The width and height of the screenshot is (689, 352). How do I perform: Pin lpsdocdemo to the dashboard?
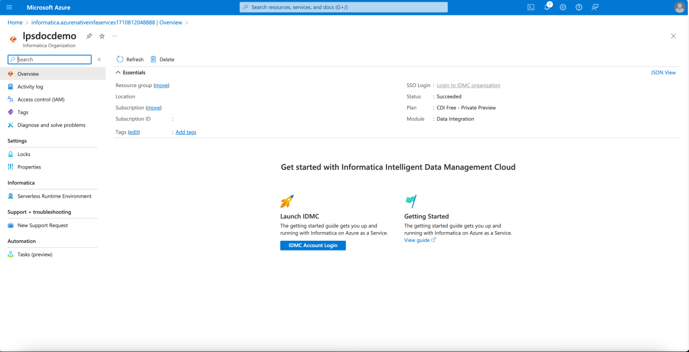(89, 36)
